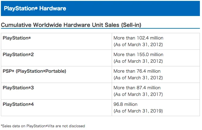The width and height of the screenshot is (202, 130).
Task: Select the '96.8 million' sales figure
Action: pyautogui.click(x=126, y=104)
